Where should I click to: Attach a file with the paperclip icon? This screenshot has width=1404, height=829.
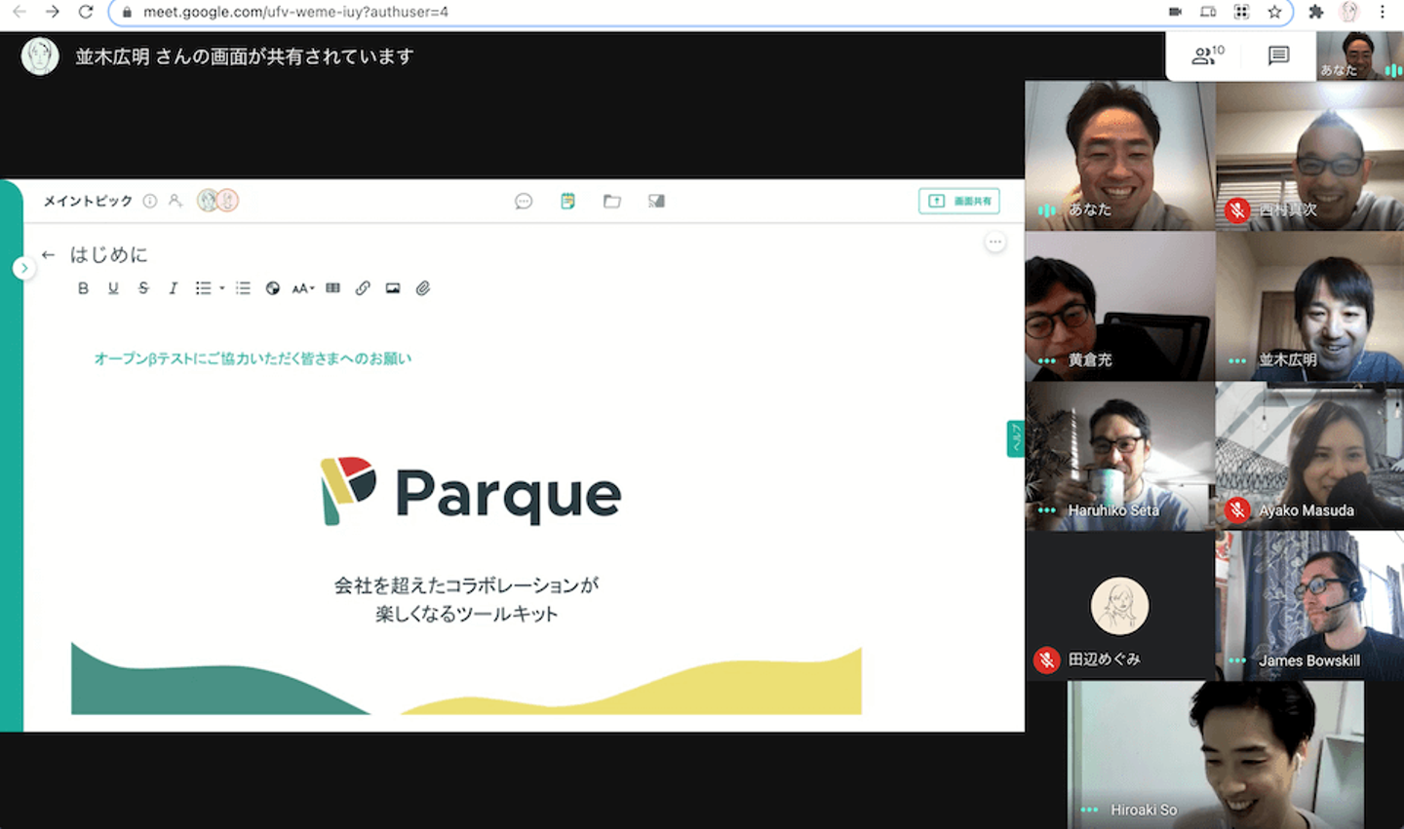(423, 288)
